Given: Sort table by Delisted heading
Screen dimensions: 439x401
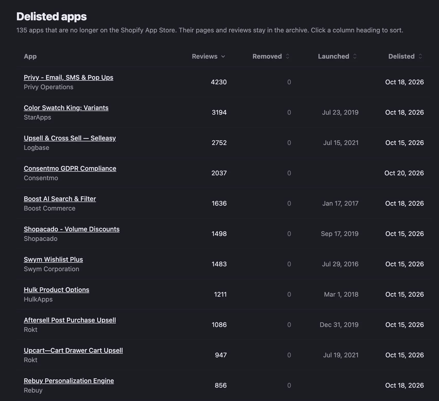Looking at the screenshot, I should pos(401,56).
